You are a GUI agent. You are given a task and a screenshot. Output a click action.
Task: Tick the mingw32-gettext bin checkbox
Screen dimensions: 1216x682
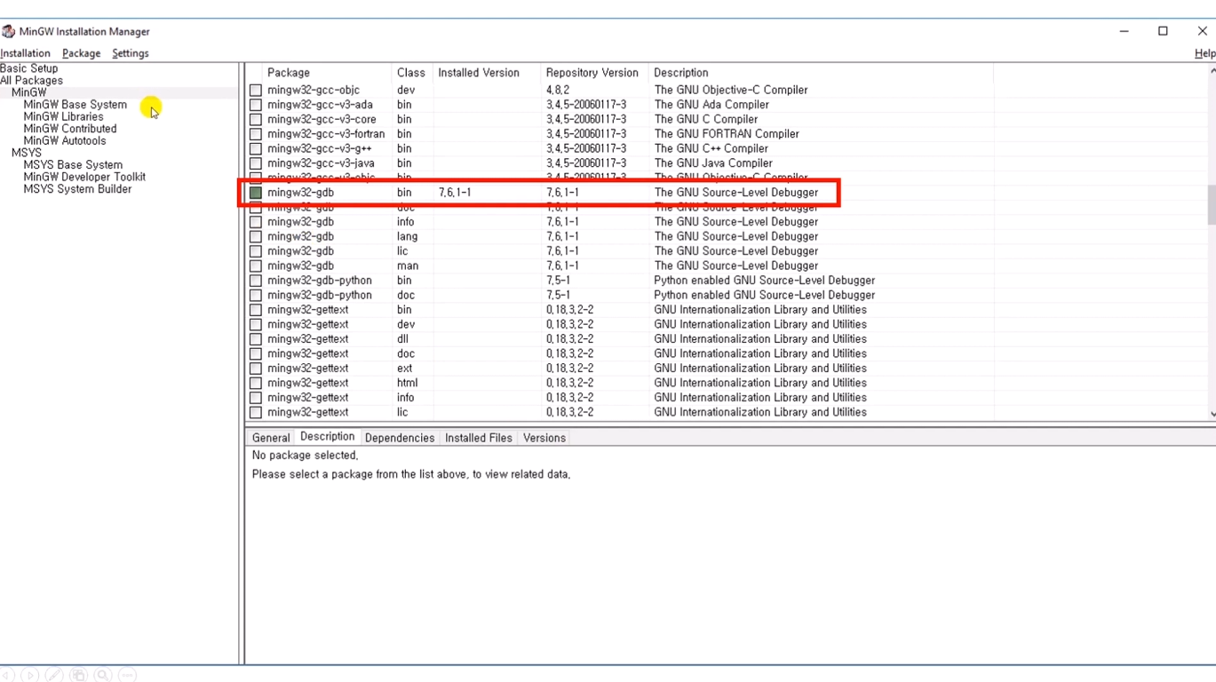coord(256,310)
